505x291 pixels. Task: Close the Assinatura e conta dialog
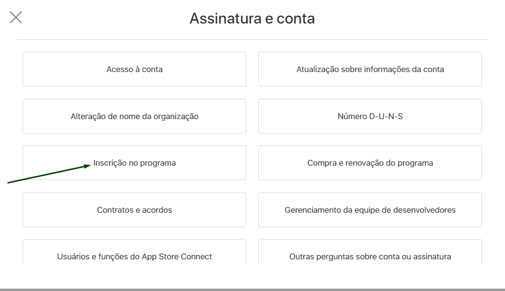point(16,17)
